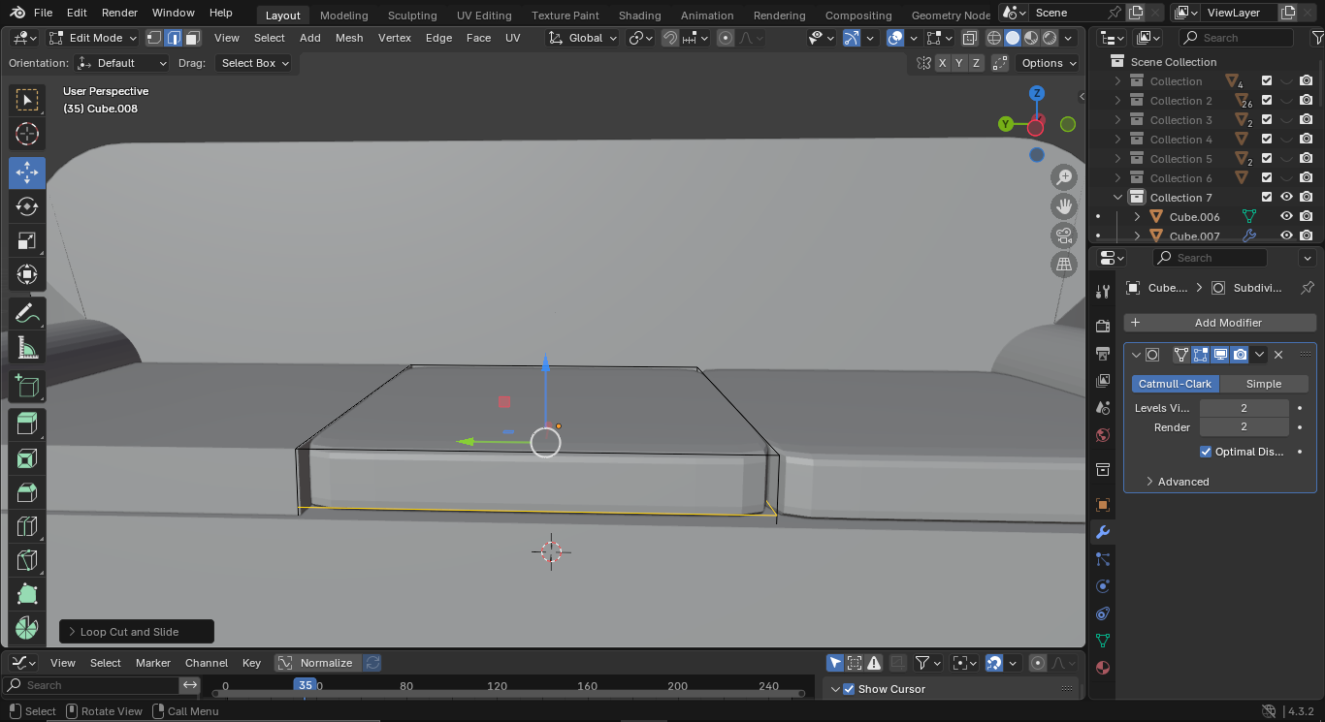This screenshot has height=722, width=1325.
Task: Select the Measure tool
Action: (27, 347)
